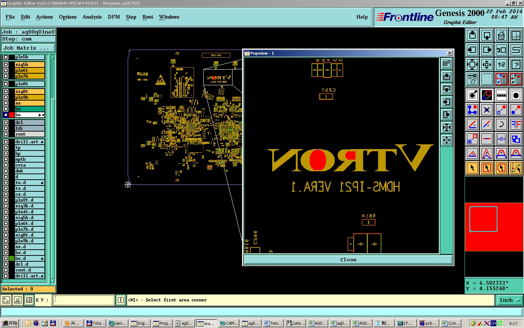Click the red color swatch of layer bo
Image resolution: width=524 pixels, height=328 pixels.
point(12,115)
